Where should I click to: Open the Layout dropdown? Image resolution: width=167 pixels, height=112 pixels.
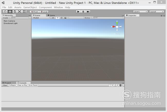coord(157,12)
